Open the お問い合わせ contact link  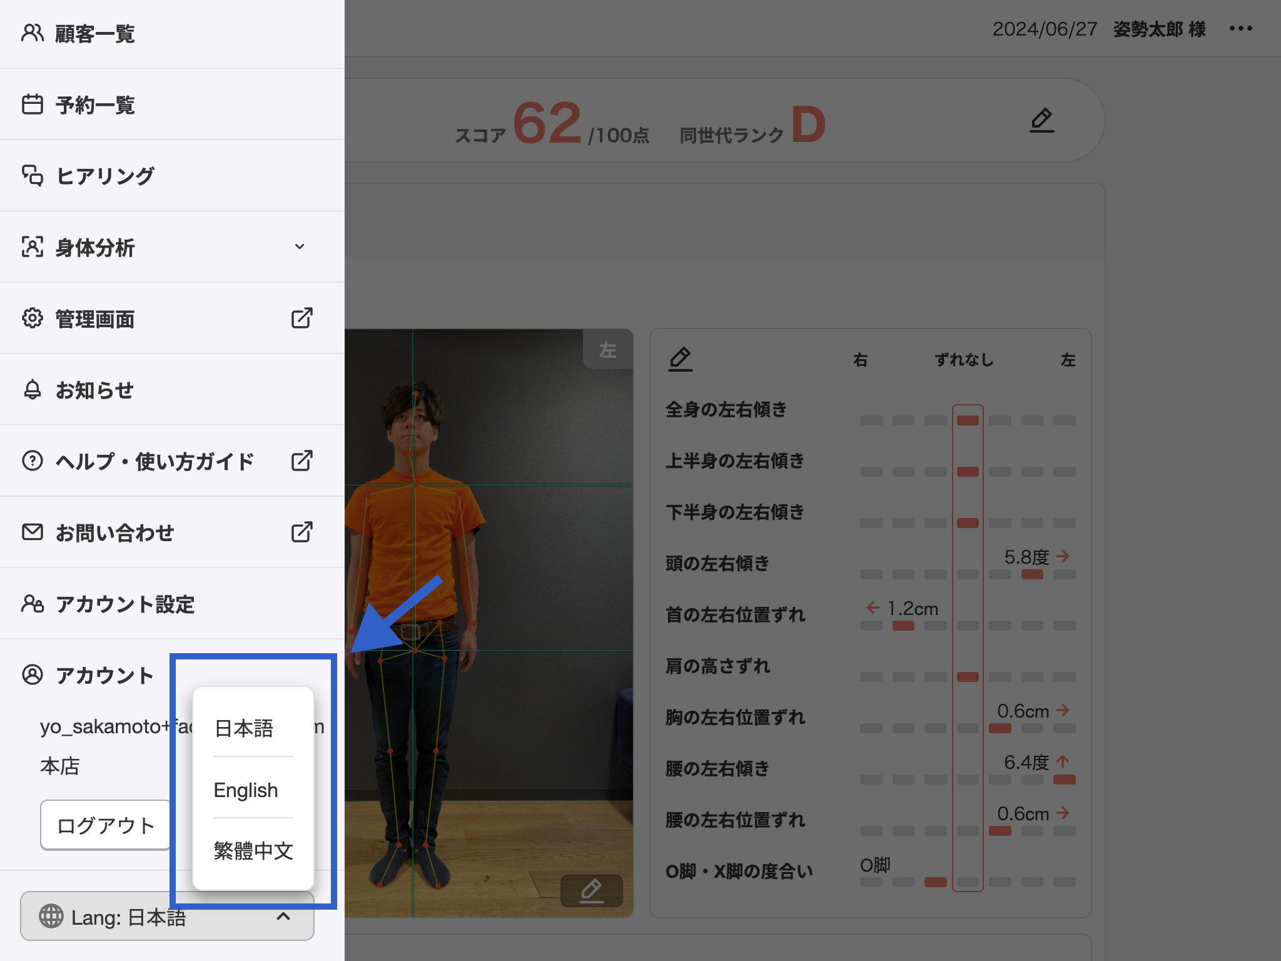click(172, 532)
